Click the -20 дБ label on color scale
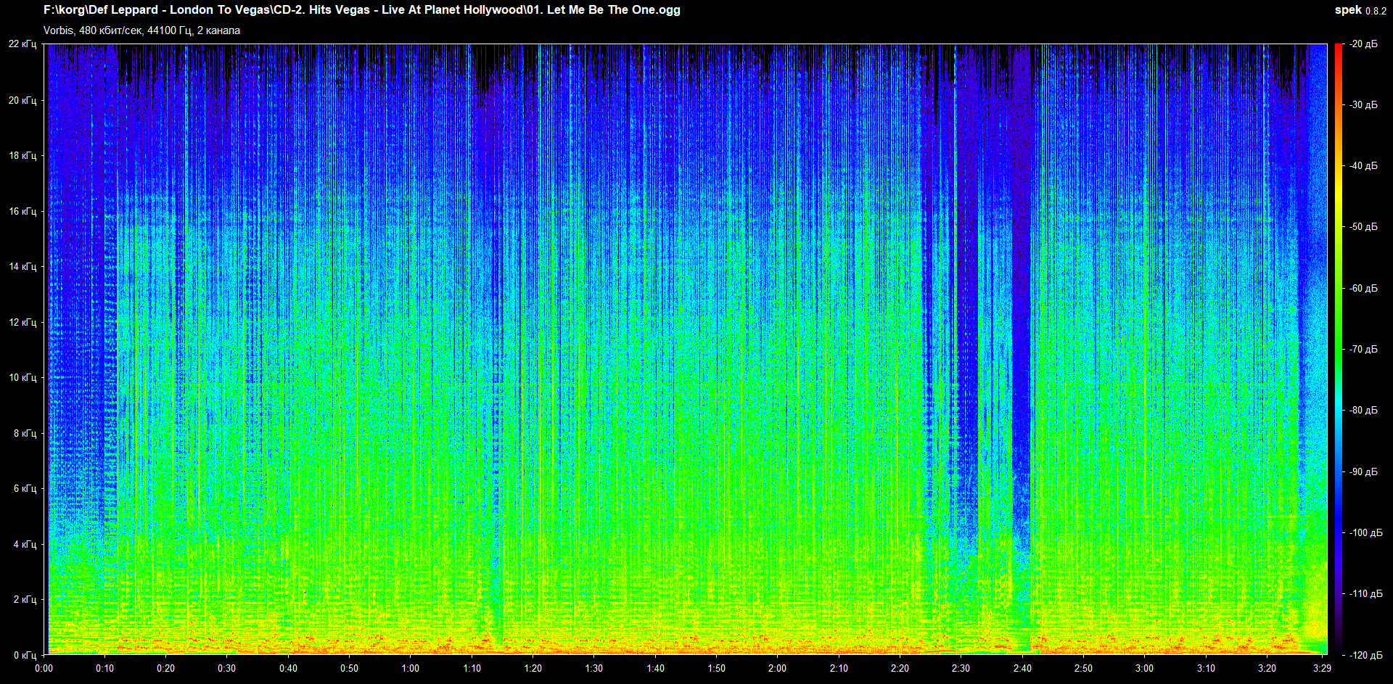 (1363, 44)
